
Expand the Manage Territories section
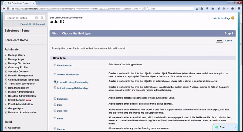pos(6,63)
